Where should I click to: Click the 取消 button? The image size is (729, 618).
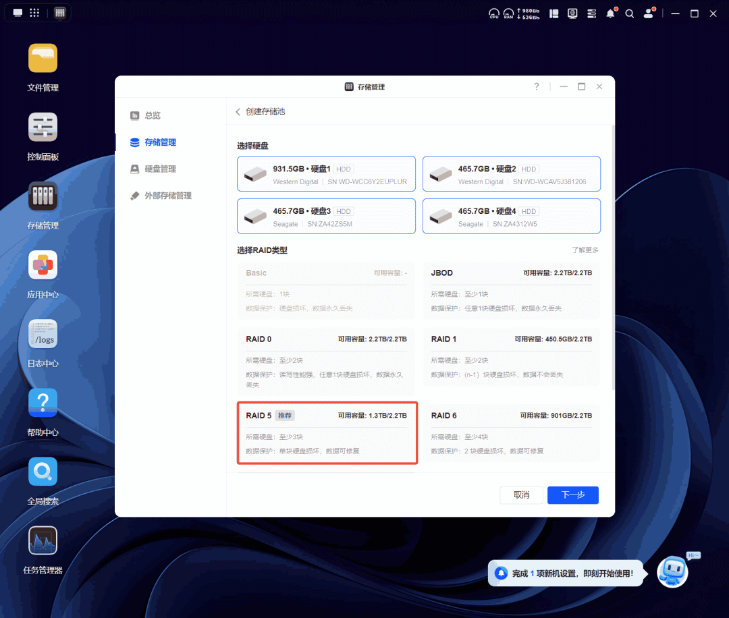[x=521, y=495]
